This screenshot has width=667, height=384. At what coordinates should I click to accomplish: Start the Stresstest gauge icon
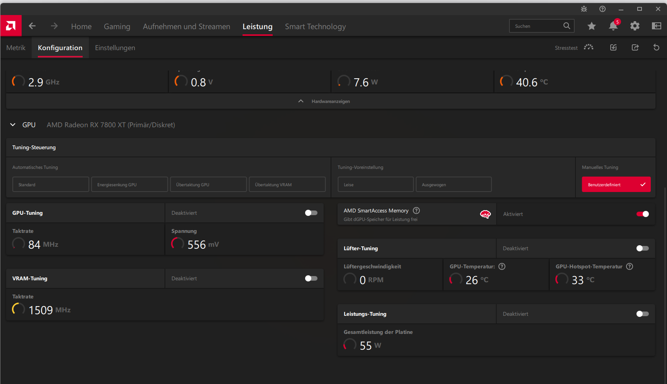(x=589, y=47)
